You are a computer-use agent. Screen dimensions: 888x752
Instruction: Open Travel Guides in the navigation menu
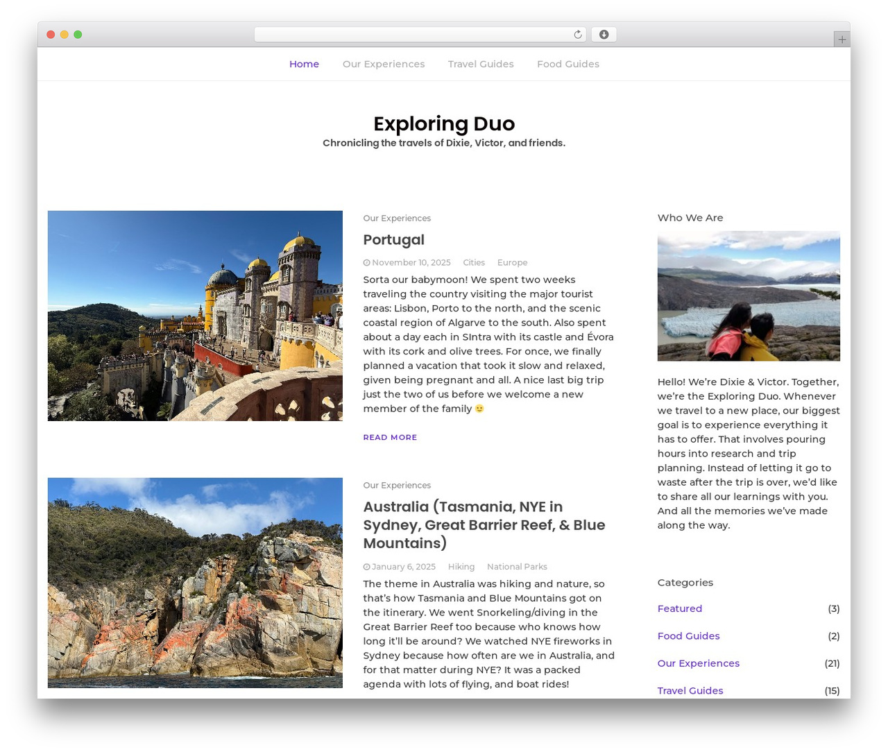point(481,64)
